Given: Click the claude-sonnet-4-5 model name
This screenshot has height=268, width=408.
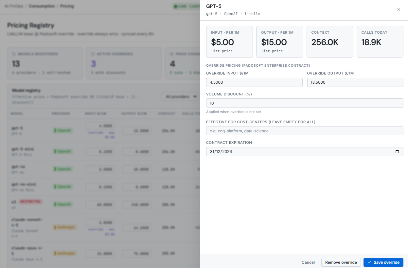Looking at the screenshot, I should coord(27,222).
